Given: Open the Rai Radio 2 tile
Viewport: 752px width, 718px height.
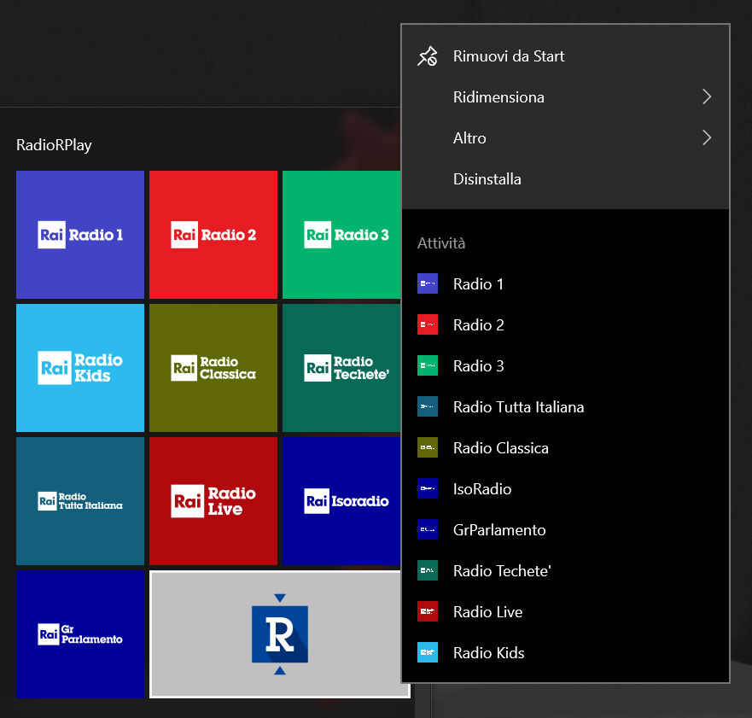Looking at the screenshot, I should [213, 235].
